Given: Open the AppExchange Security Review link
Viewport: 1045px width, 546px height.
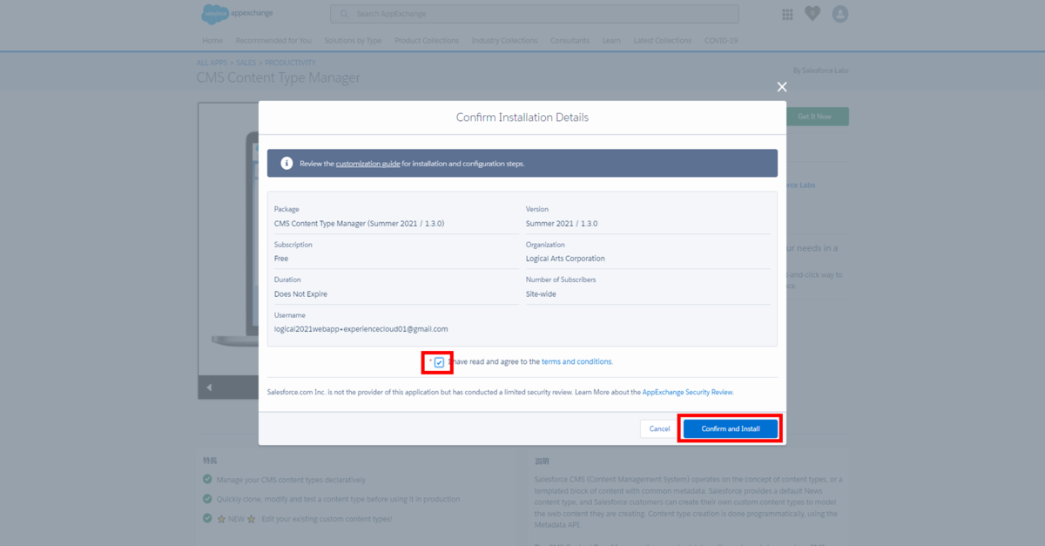Looking at the screenshot, I should tap(688, 392).
